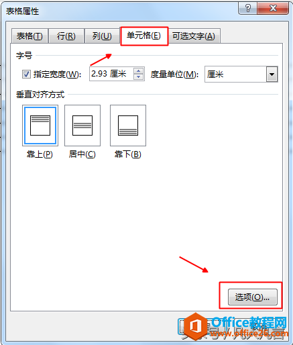Image resolution: width=293 pixels, height=345 pixels.
Task: Click the 靠上(P) label text
Action: point(40,154)
